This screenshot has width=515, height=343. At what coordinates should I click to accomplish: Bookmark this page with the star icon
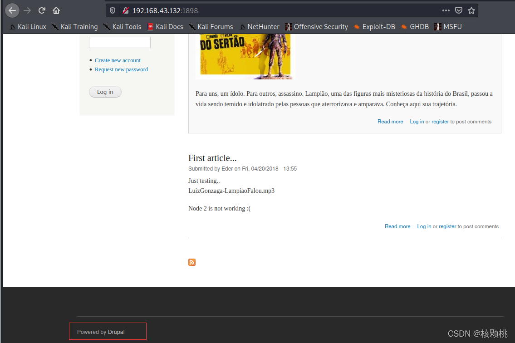471,10
